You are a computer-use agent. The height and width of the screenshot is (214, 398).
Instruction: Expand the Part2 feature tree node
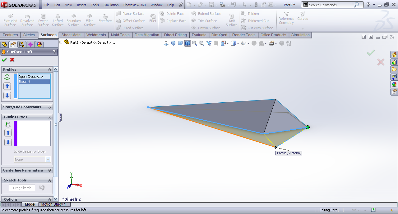click(61, 42)
